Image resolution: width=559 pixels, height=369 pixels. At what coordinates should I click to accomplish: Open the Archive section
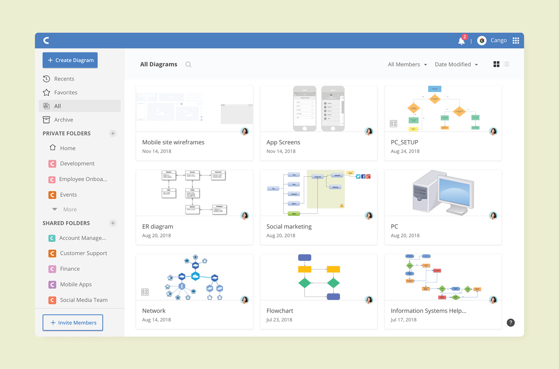point(64,120)
